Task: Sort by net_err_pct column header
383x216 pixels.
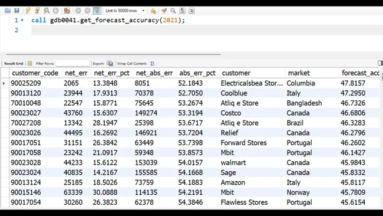Action: pos(111,73)
